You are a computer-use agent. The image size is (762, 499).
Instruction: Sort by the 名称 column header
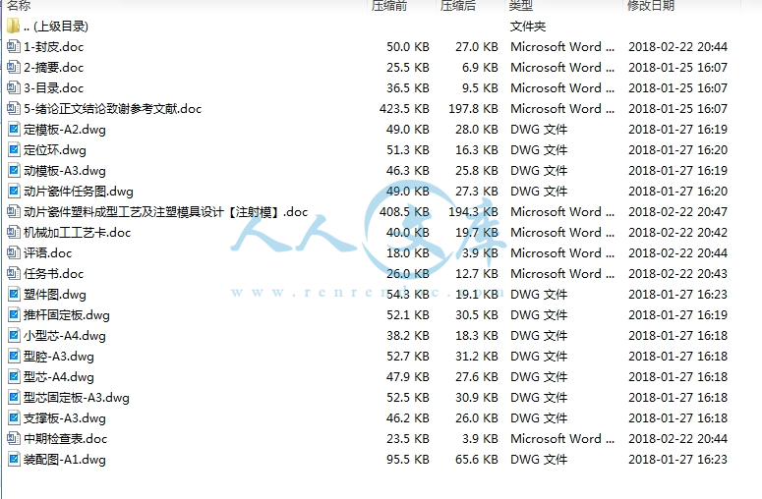(19, 5)
